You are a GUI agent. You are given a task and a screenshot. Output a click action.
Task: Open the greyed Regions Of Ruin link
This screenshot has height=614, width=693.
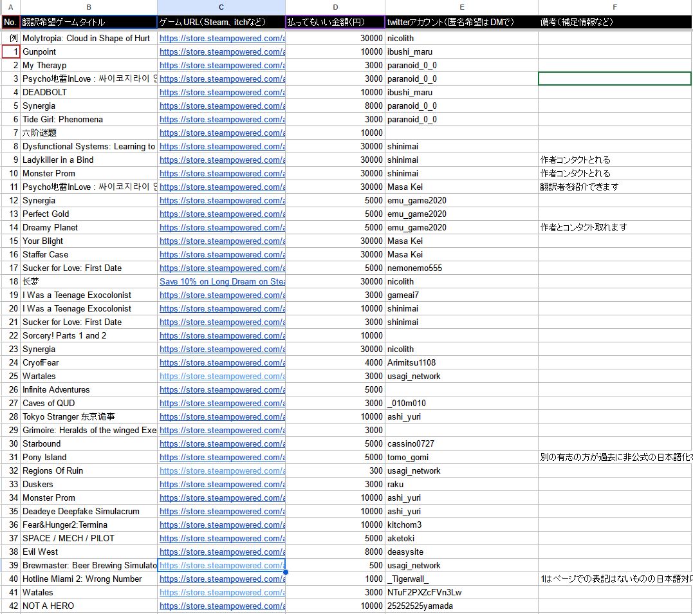[x=221, y=470]
